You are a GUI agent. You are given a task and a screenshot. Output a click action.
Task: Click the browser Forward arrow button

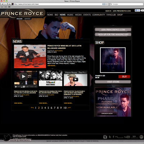(5, 4)
